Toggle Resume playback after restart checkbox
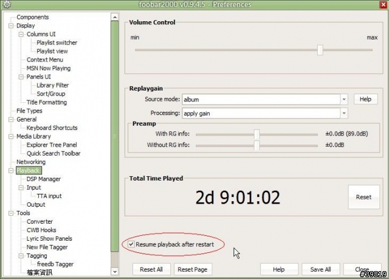The height and width of the screenshot is (279, 389). click(x=131, y=244)
